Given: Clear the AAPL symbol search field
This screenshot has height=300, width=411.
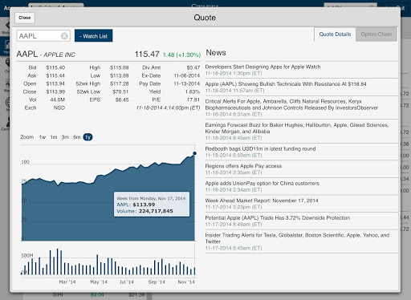Looking at the screenshot, I should click(64, 36).
